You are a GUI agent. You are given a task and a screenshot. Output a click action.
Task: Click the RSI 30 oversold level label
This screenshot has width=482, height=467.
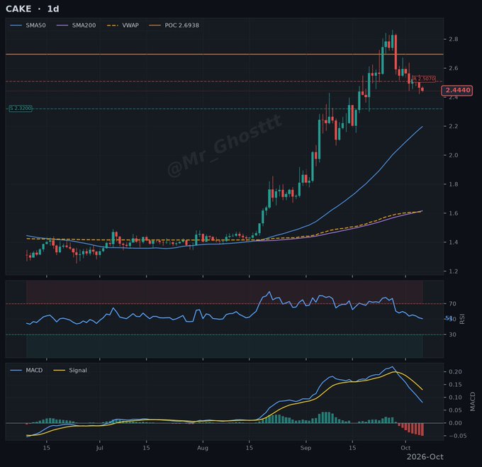click(x=452, y=334)
